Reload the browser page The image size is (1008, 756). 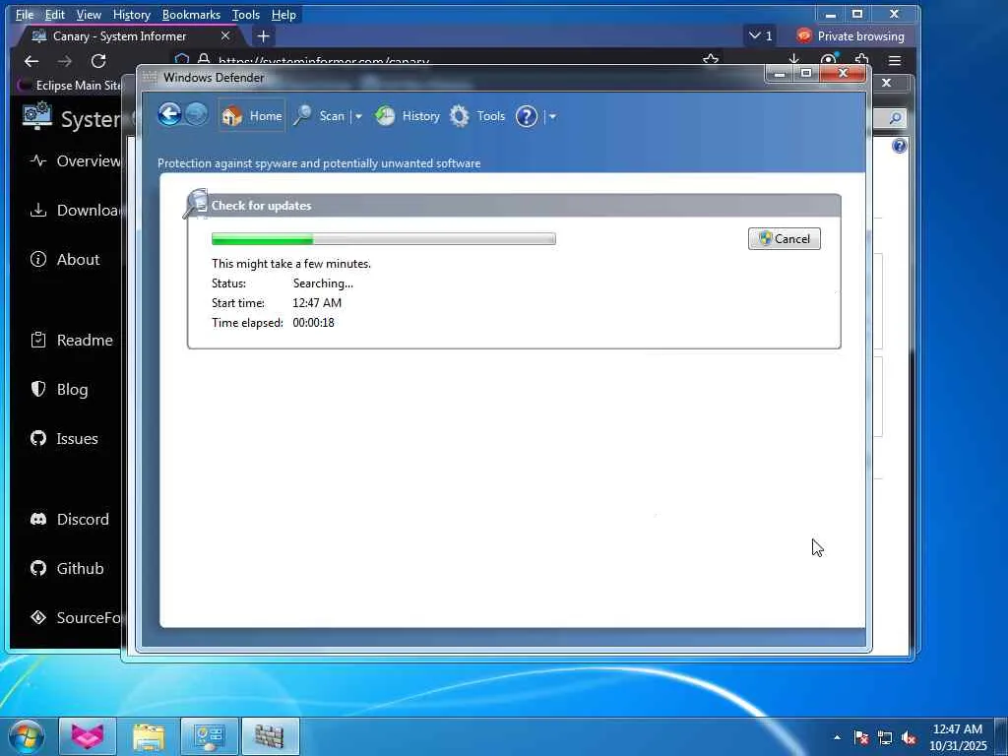click(x=98, y=61)
